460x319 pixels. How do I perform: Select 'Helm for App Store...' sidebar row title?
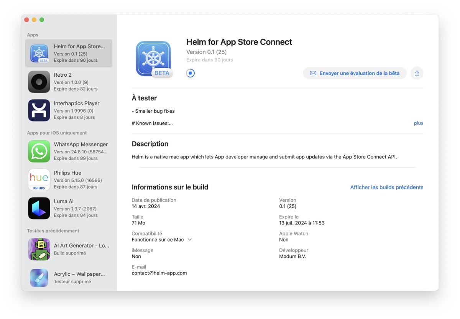pos(79,46)
